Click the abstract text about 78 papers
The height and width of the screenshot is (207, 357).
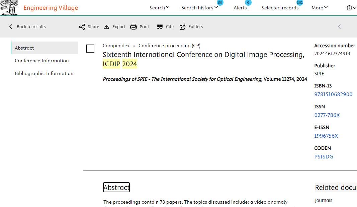click(195, 202)
